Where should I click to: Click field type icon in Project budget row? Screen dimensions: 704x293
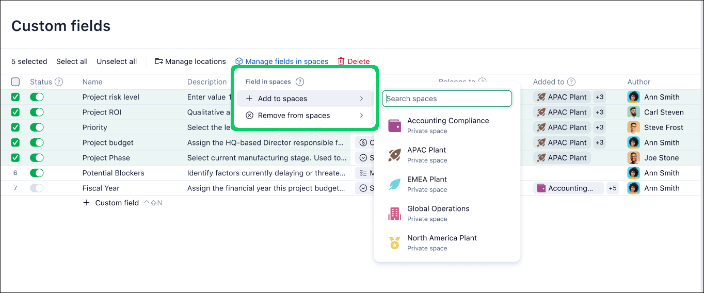pyautogui.click(x=363, y=142)
